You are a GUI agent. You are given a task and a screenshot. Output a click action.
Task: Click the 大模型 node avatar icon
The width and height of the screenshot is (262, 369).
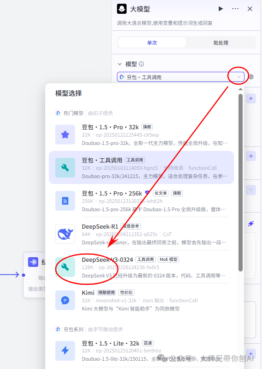[x=122, y=9]
